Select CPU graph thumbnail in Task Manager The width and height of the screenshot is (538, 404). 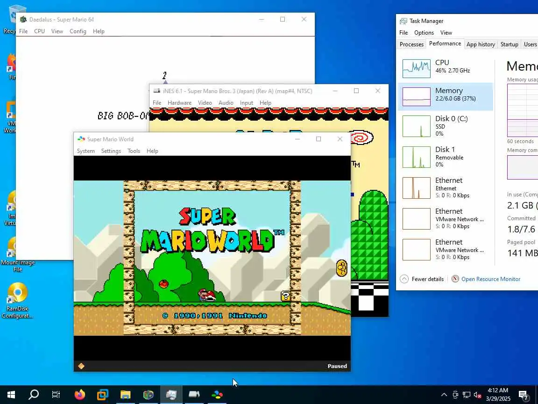(x=416, y=68)
